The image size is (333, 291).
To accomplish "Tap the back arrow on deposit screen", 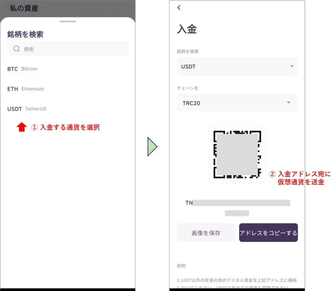I will [x=179, y=8].
